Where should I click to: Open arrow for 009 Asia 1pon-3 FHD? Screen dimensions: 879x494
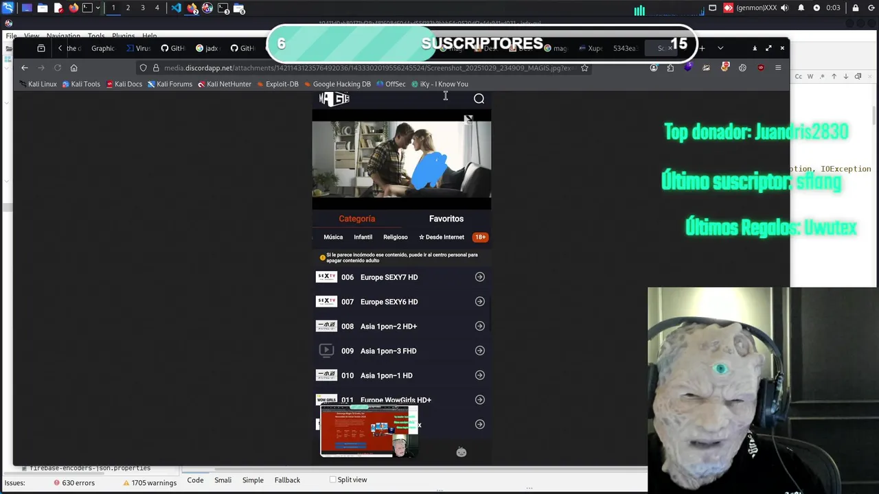480,351
